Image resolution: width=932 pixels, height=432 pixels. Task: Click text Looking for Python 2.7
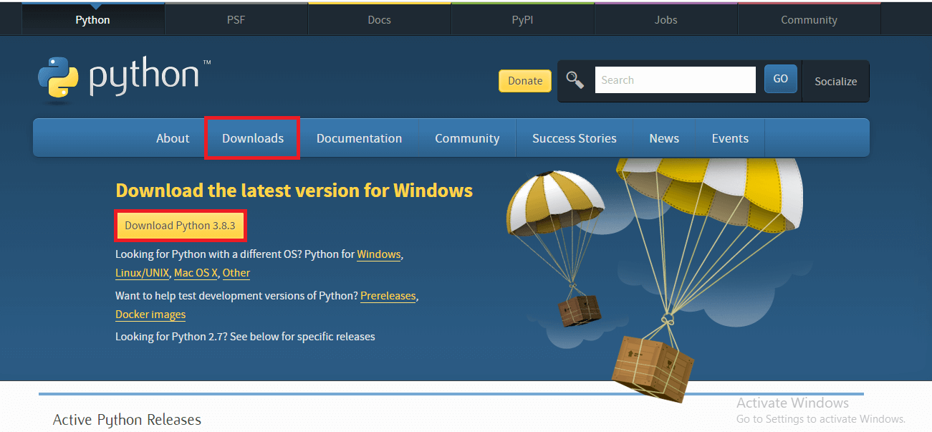tap(171, 336)
